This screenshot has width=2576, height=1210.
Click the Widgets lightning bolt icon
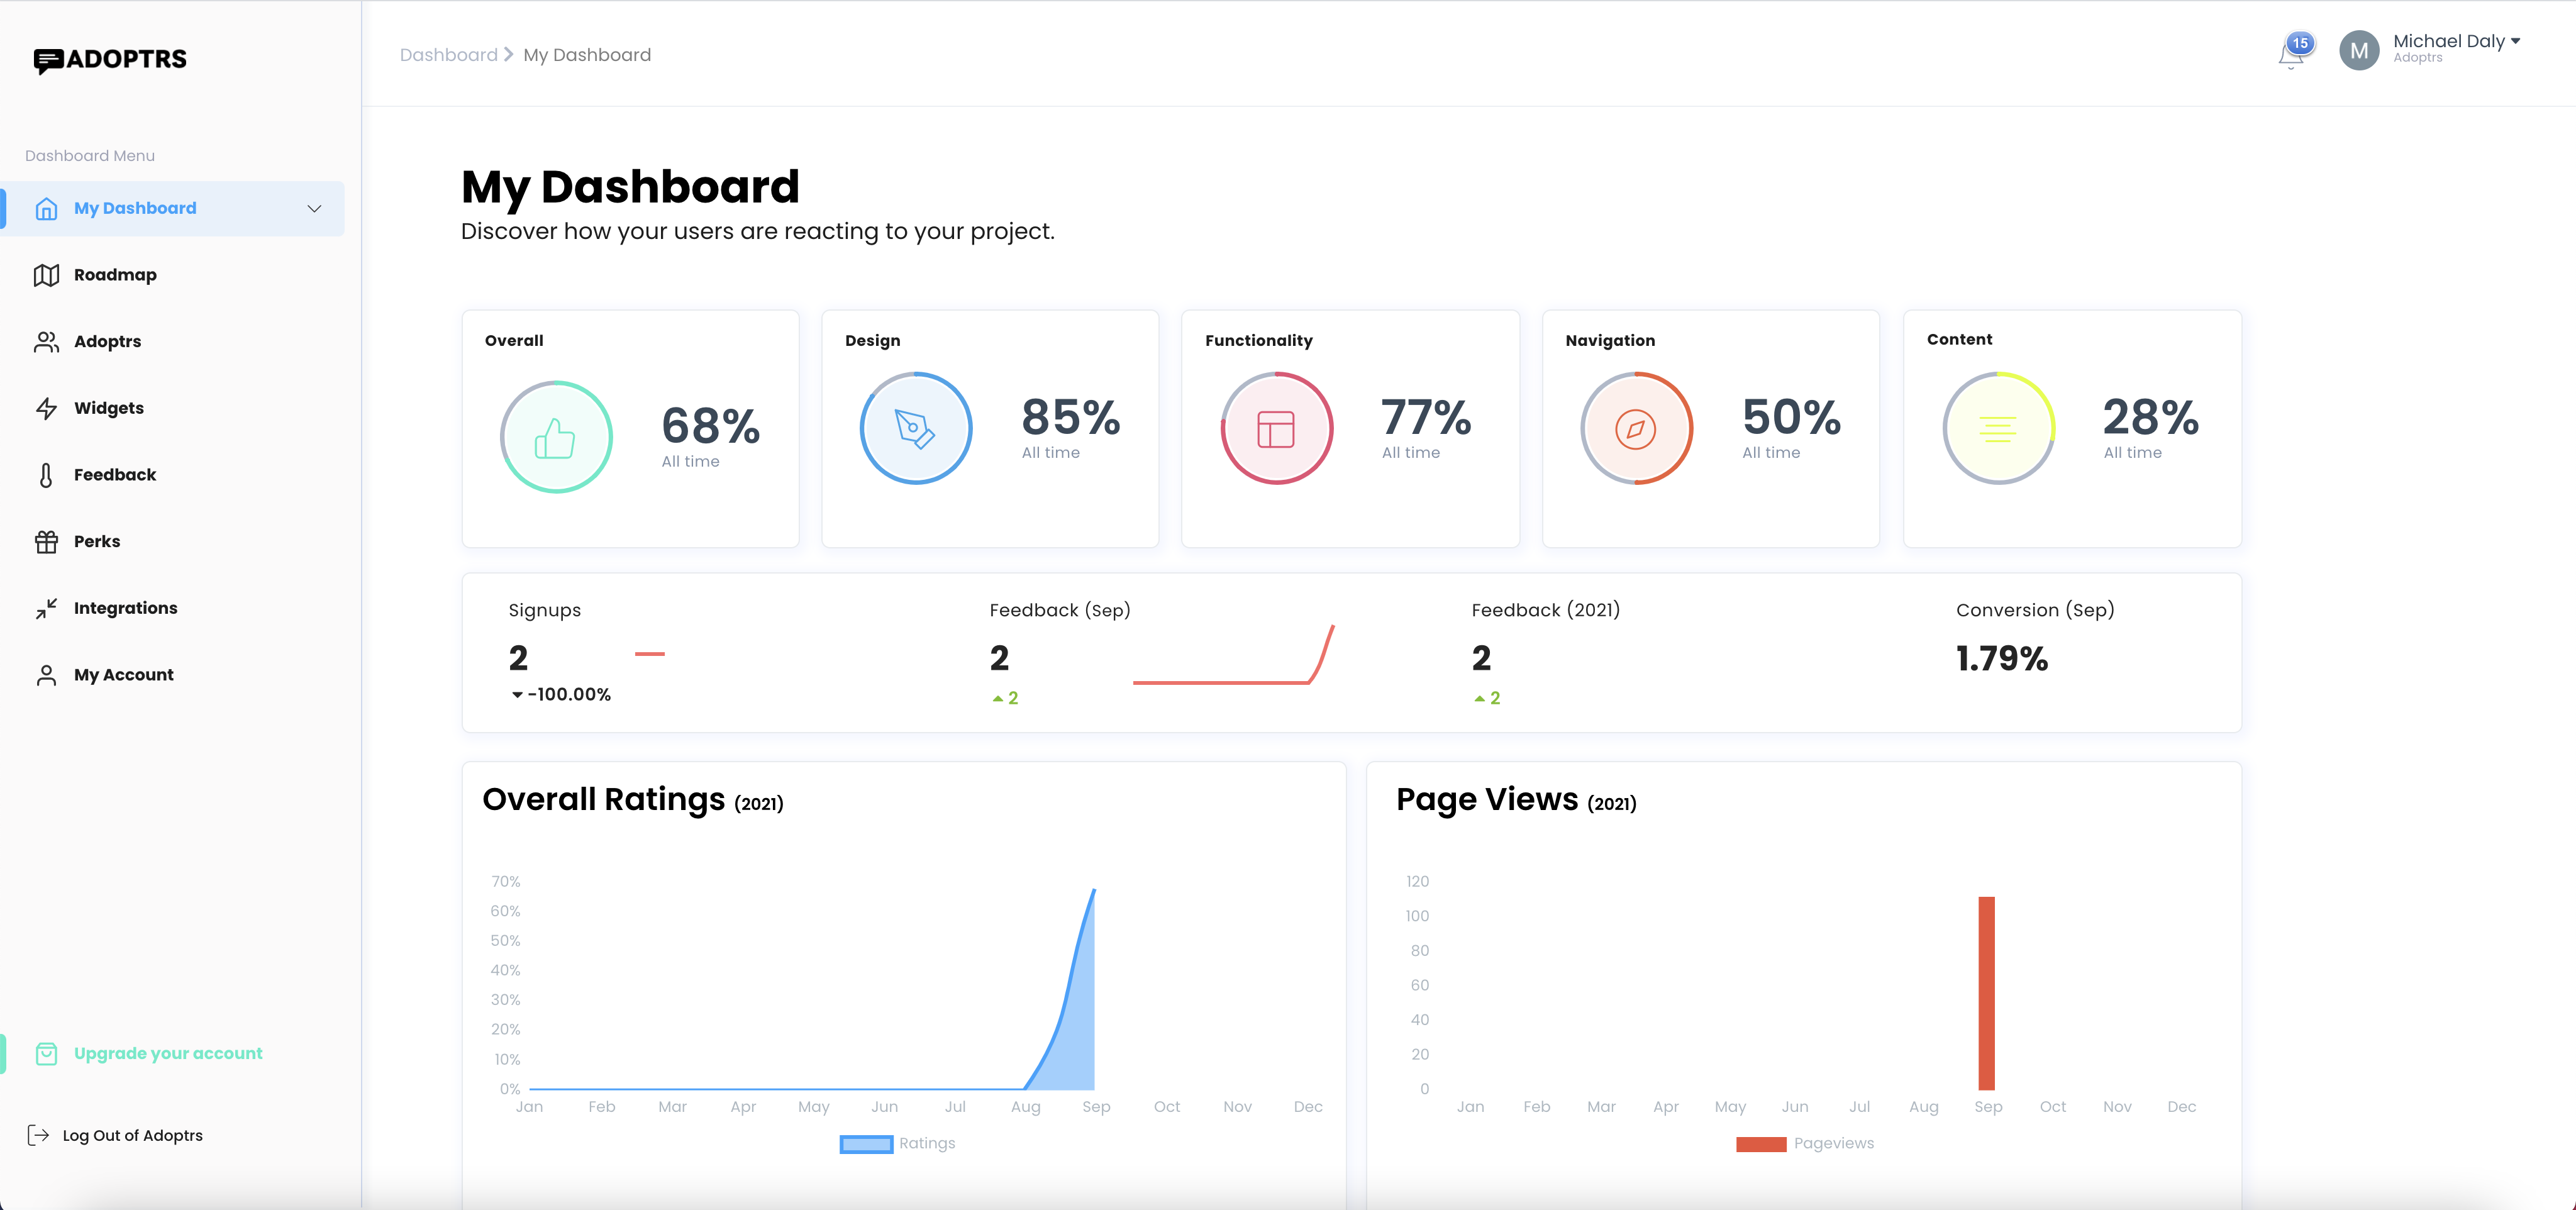click(46, 408)
